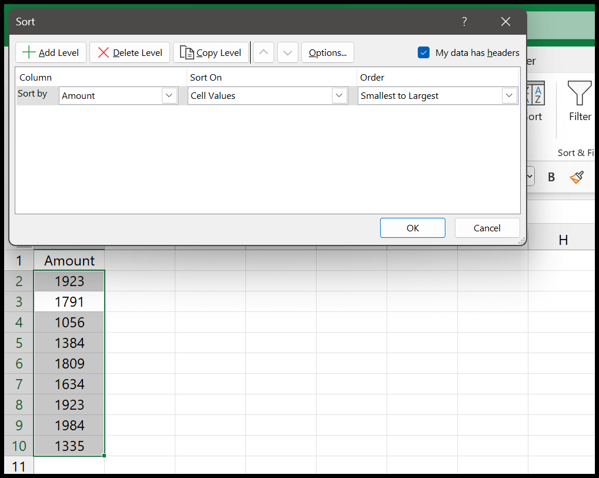
Task: Click the red X Delete Level icon
Action: pyautogui.click(x=104, y=52)
